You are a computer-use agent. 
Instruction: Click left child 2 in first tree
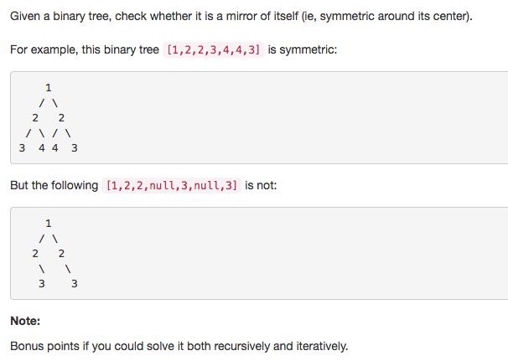(x=35, y=118)
